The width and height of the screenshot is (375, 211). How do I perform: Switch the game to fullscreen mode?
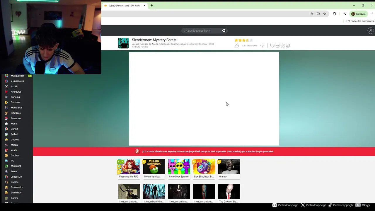point(282,45)
